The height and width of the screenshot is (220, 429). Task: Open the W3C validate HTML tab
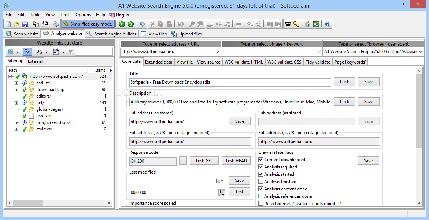click(244, 62)
